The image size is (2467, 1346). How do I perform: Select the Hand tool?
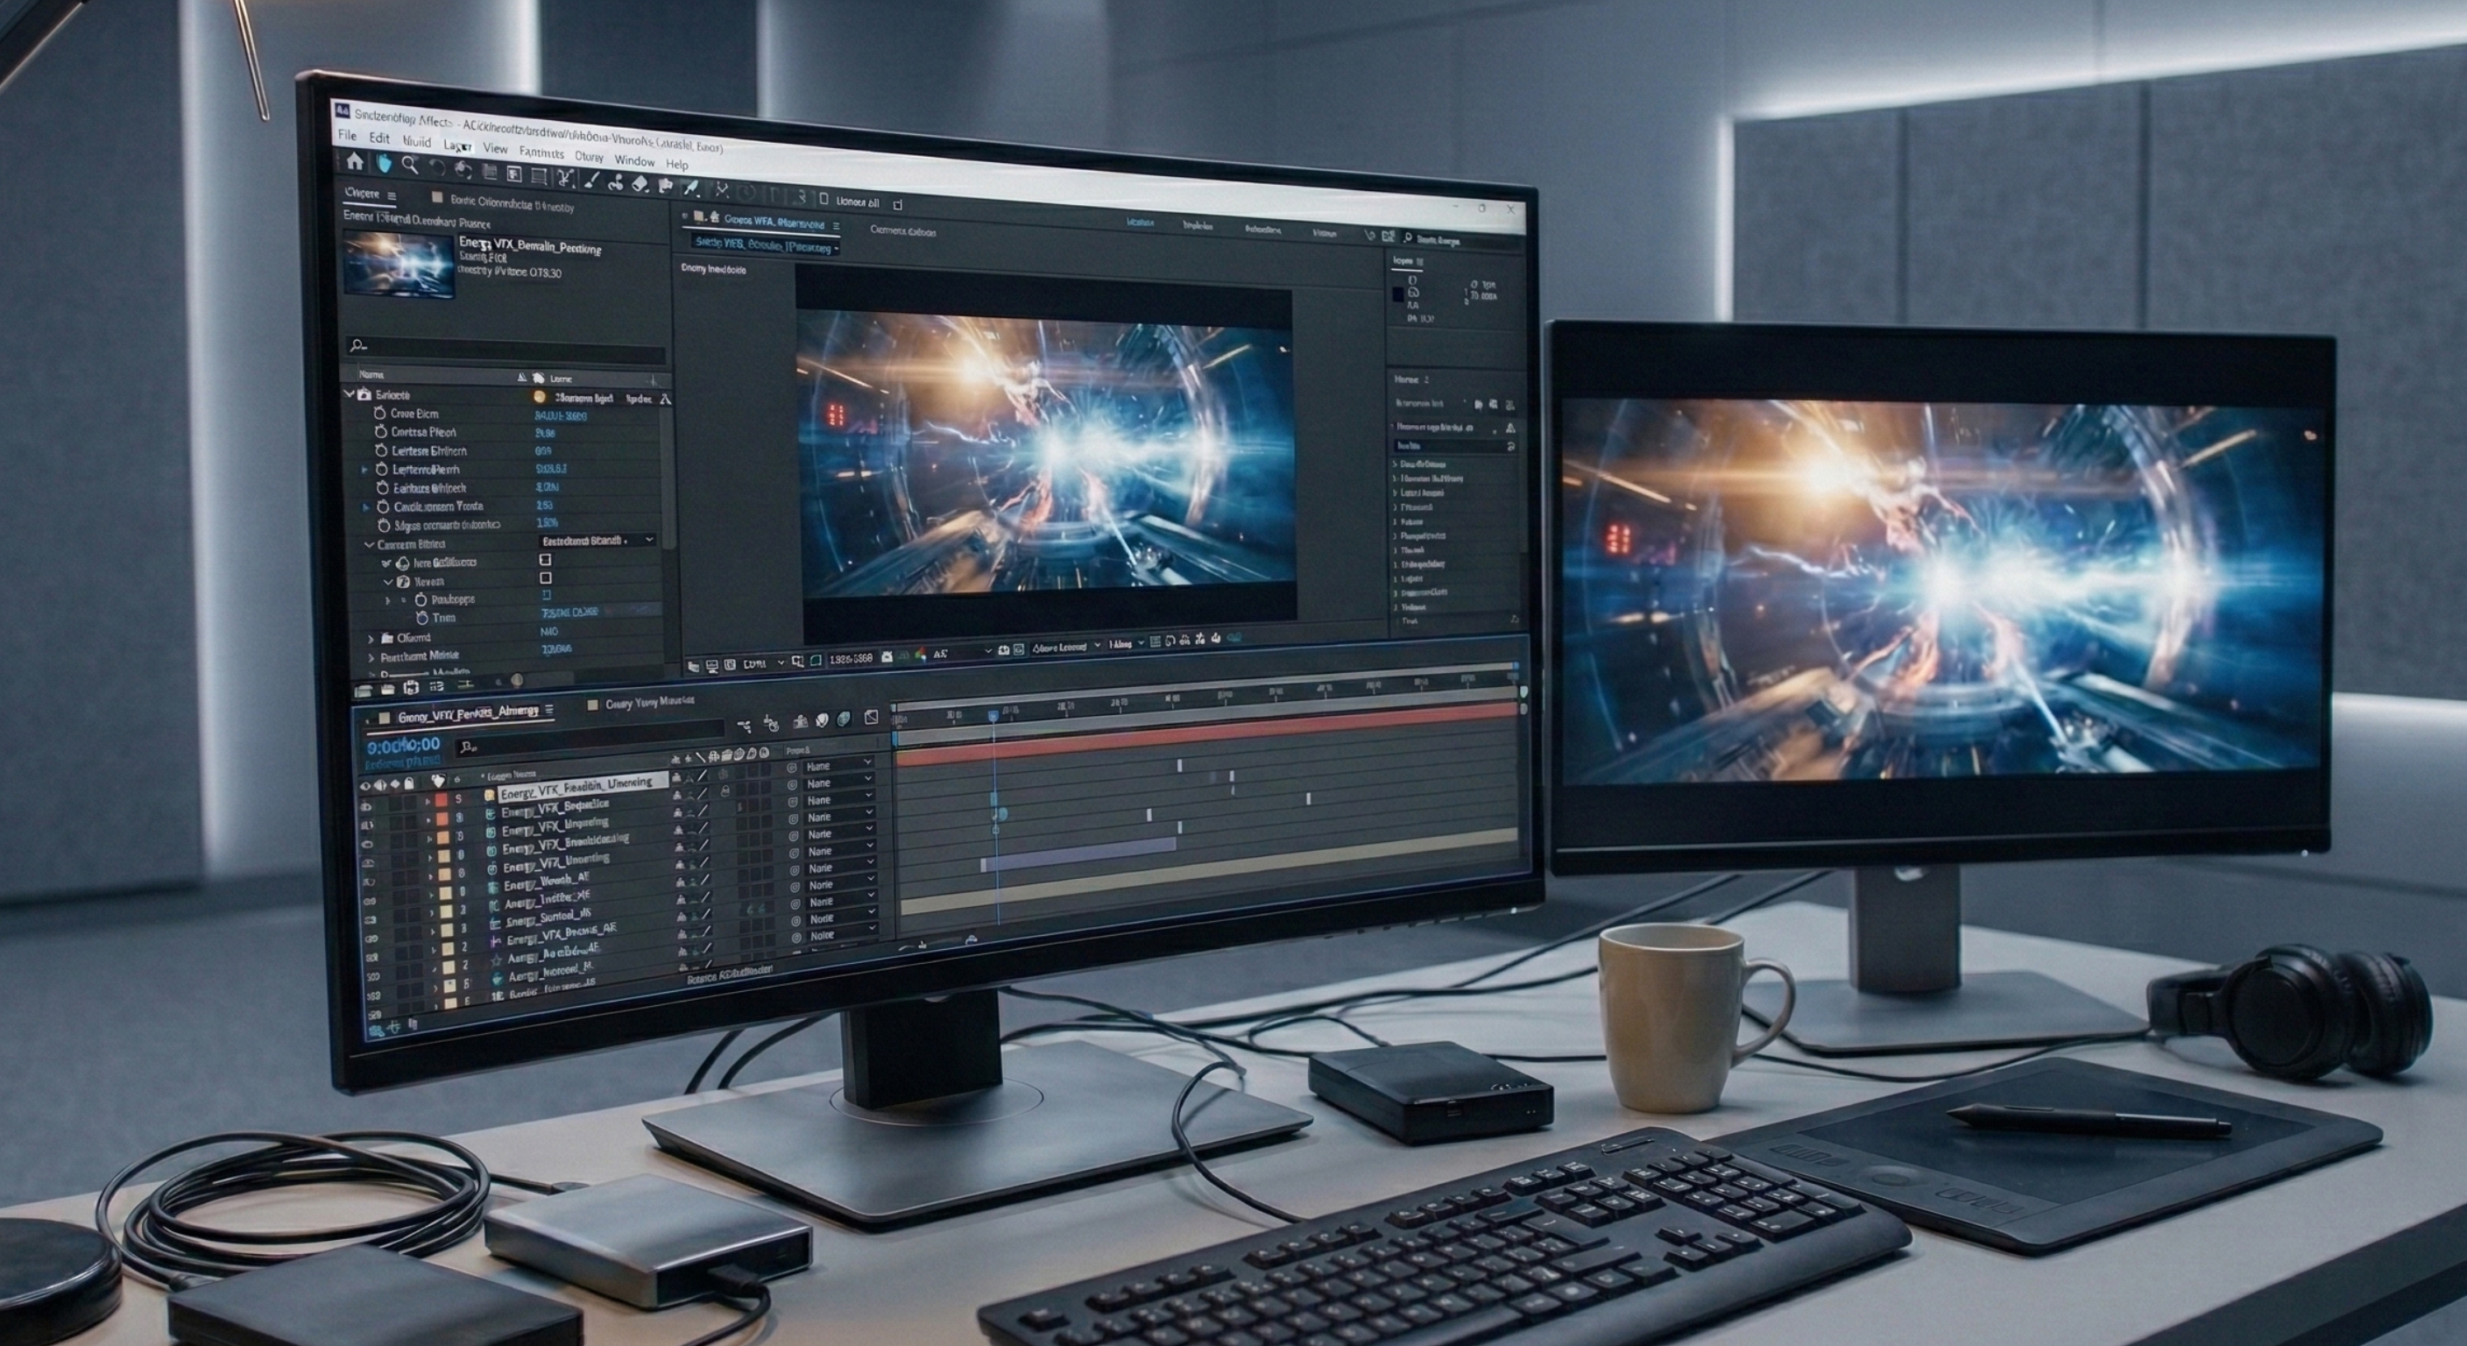[x=384, y=165]
